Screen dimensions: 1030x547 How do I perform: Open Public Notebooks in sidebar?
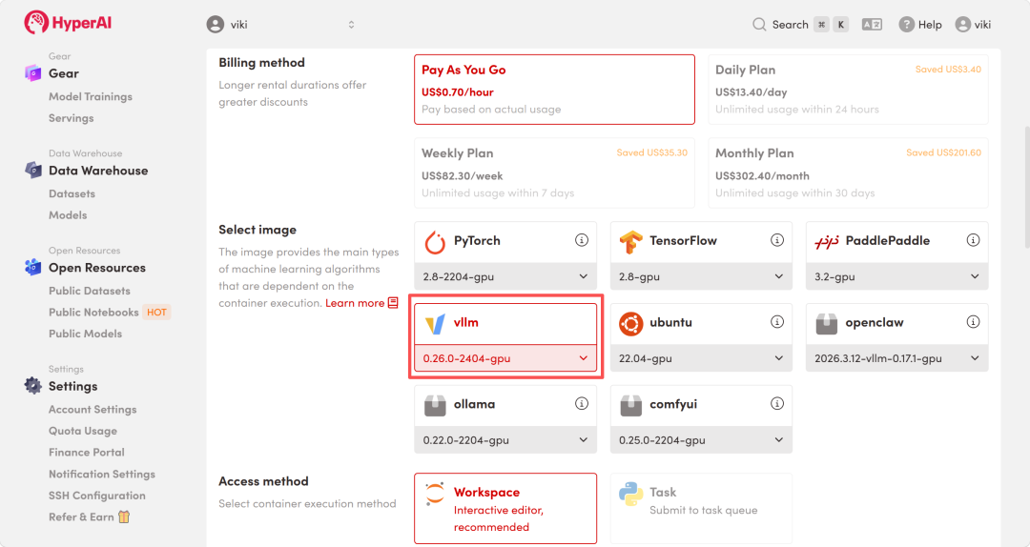pyautogui.click(x=93, y=312)
